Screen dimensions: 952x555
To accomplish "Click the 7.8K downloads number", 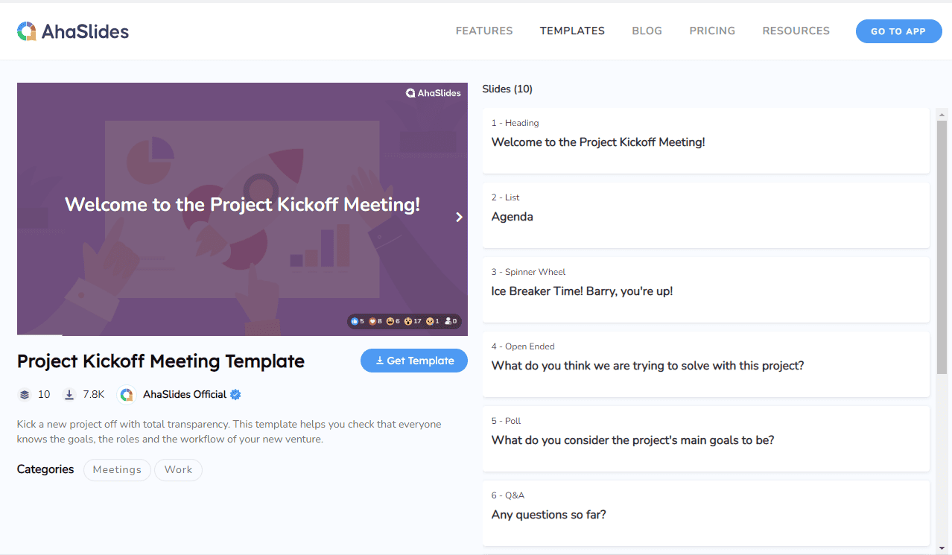I will tap(94, 394).
